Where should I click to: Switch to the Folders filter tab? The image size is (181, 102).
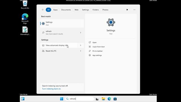(96, 10)
